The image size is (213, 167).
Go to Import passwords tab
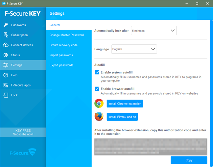[x=69, y=55]
